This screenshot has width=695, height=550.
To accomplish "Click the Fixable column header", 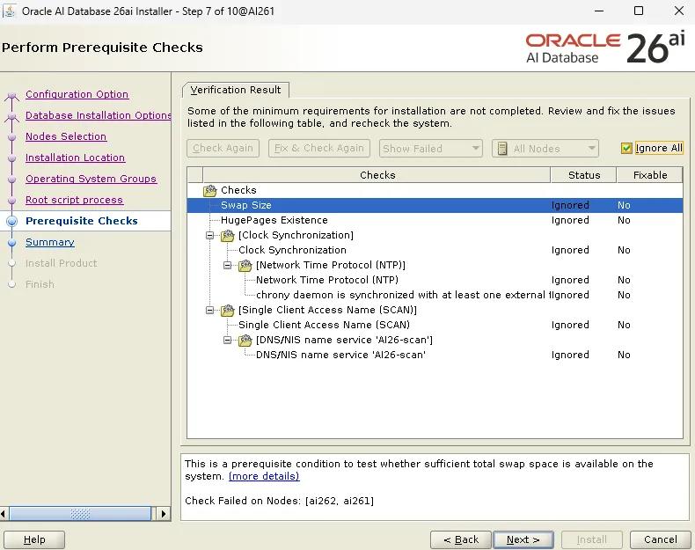I will 650,175.
